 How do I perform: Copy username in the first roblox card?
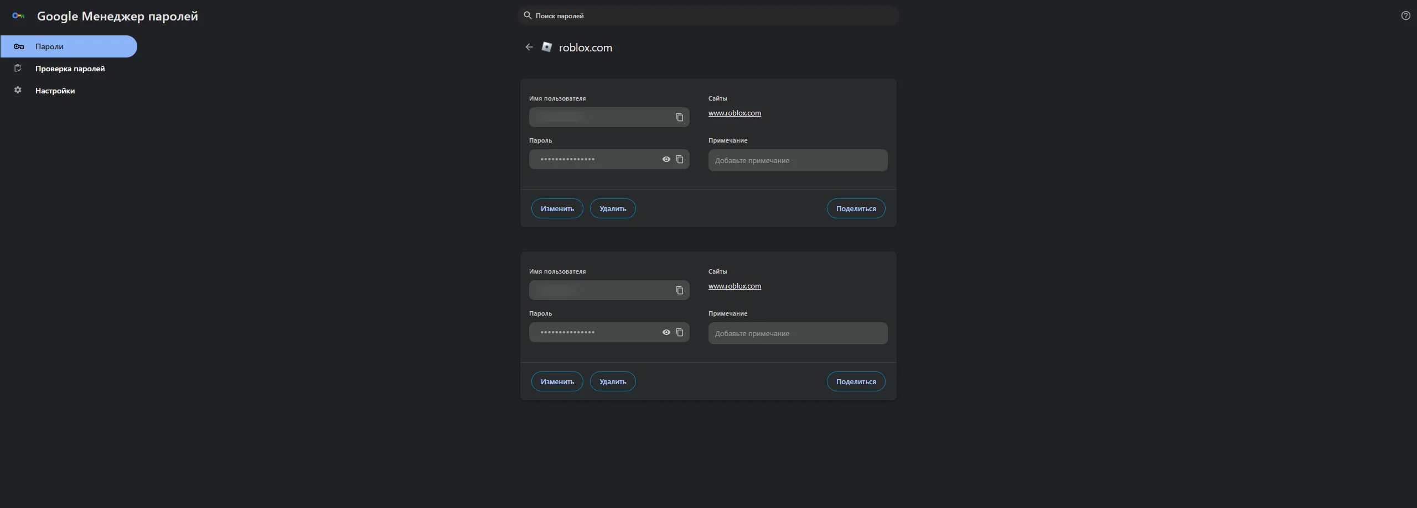point(679,117)
